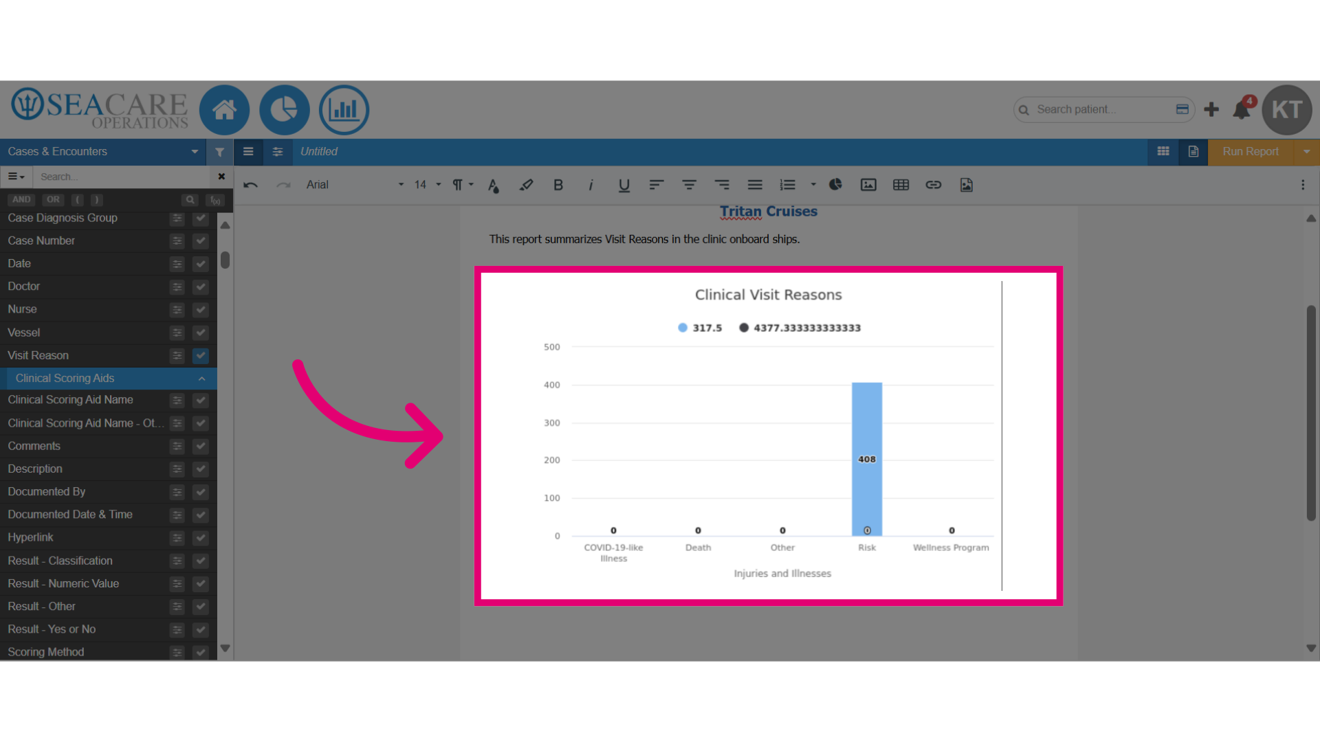The height and width of the screenshot is (742, 1320).
Task: Open the list style dropdown arrow
Action: [x=813, y=185]
